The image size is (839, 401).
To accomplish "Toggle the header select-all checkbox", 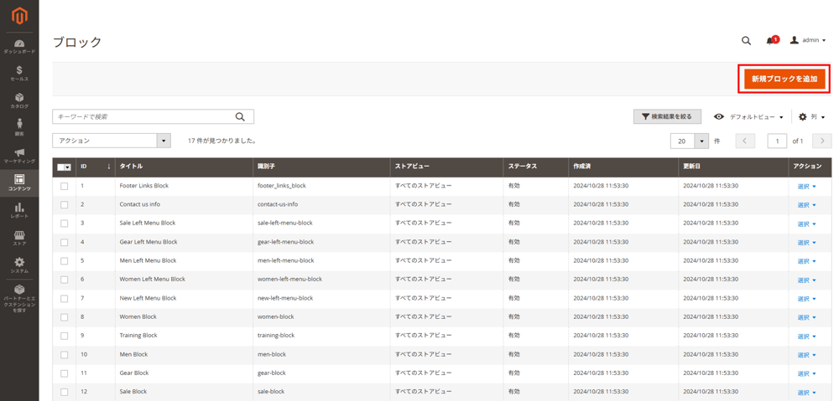I will [60, 167].
